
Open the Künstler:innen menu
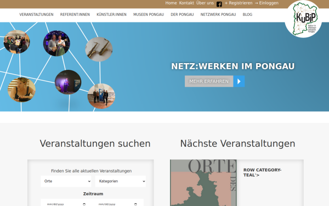click(111, 14)
